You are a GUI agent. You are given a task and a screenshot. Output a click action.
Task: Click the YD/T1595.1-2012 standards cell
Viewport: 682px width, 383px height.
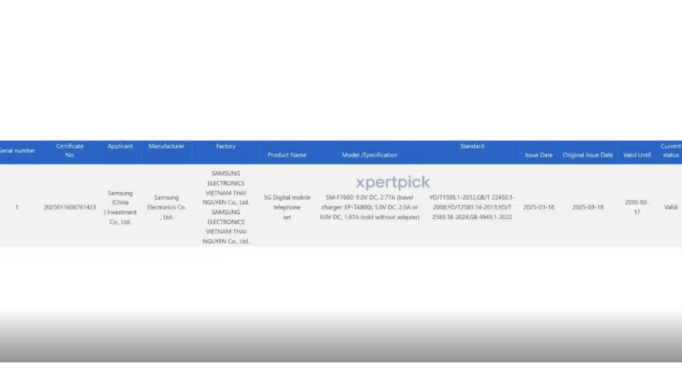tap(472, 207)
